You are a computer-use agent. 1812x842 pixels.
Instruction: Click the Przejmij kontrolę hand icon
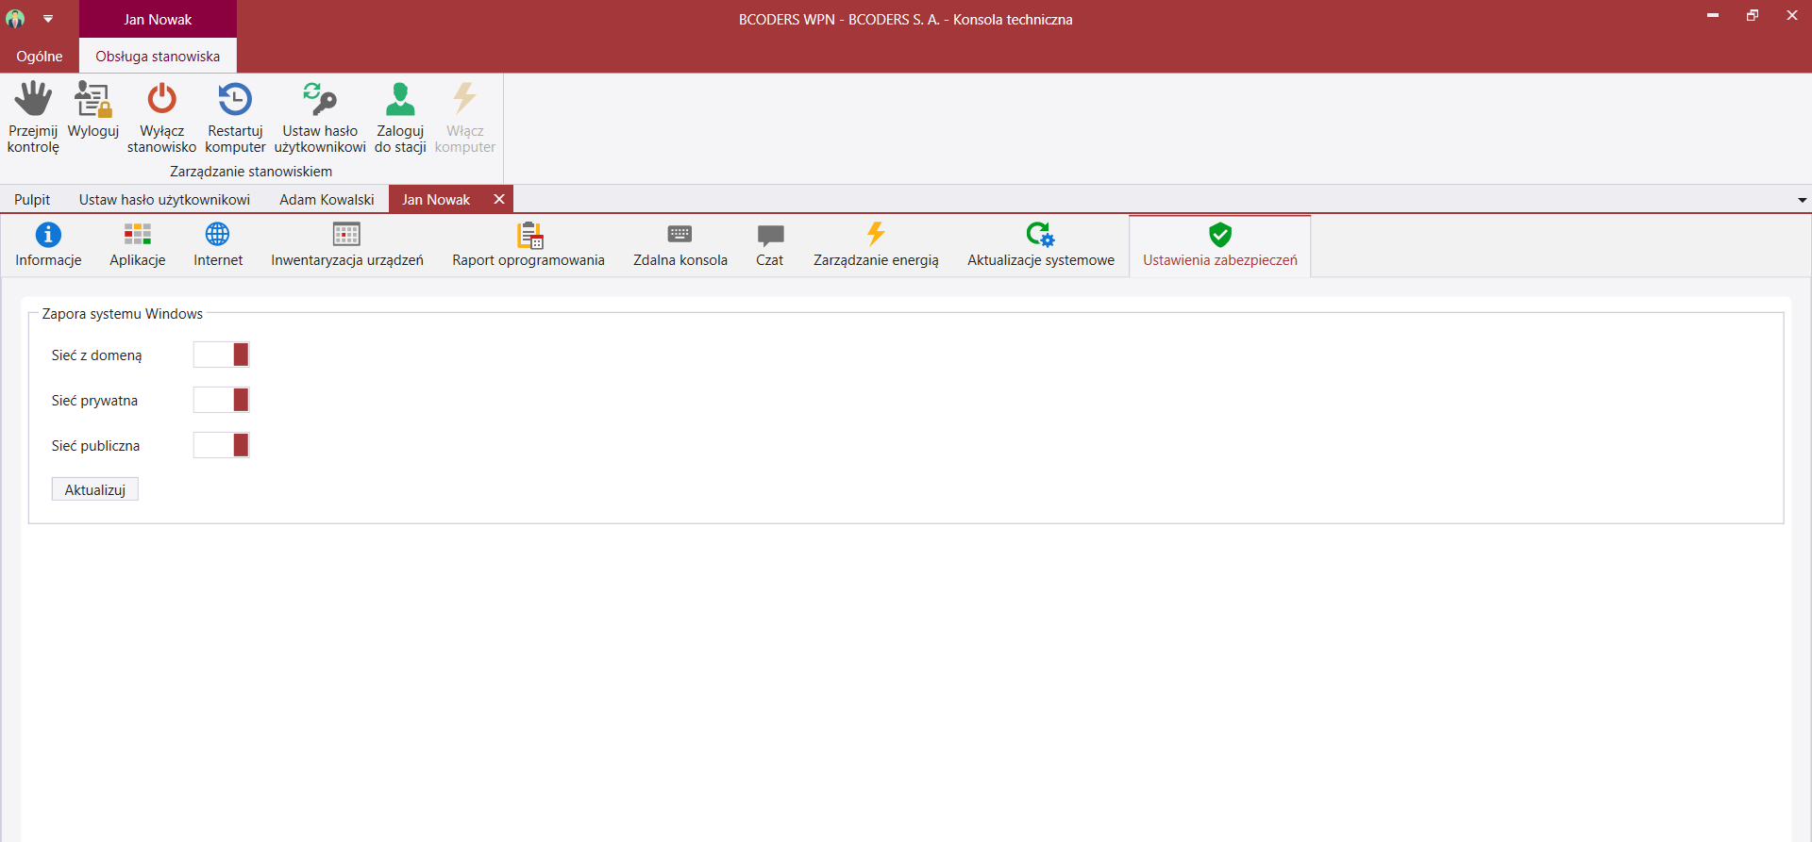point(33,98)
